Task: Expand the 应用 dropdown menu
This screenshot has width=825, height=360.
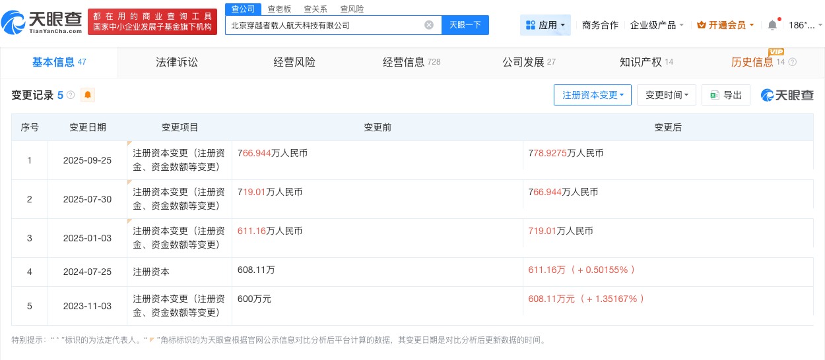Action: click(545, 25)
